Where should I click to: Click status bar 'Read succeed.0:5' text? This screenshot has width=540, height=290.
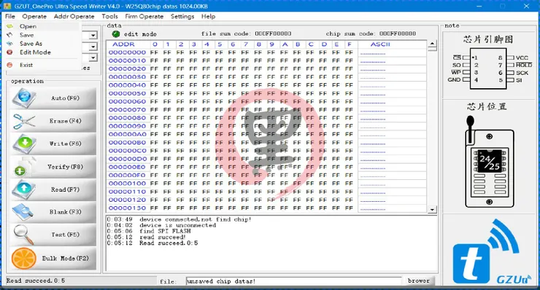click(x=36, y=281)
